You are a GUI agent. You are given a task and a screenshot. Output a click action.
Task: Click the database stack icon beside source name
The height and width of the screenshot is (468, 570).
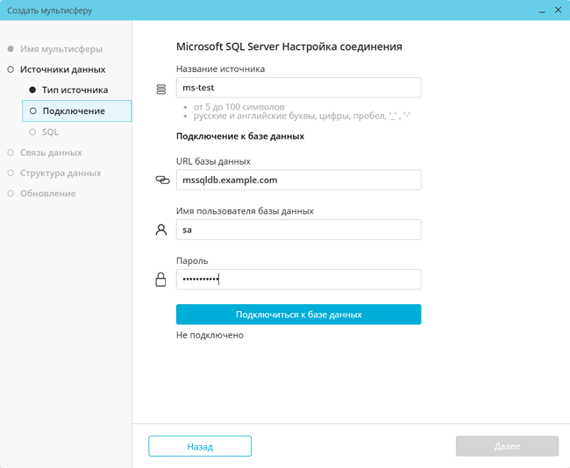(x=160, y=89)
